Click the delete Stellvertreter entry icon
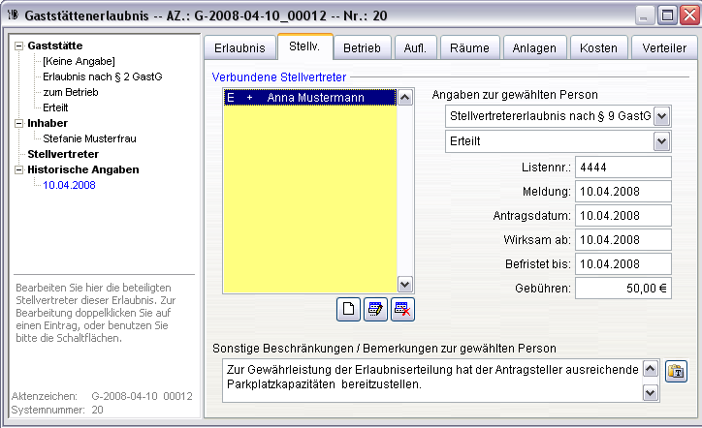Screen dimensions: 702x428 pyautogui.click(x=401, y=309)
